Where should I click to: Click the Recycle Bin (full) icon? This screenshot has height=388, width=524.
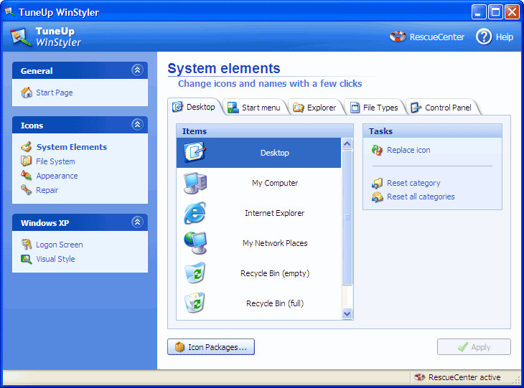pos(195,303)
